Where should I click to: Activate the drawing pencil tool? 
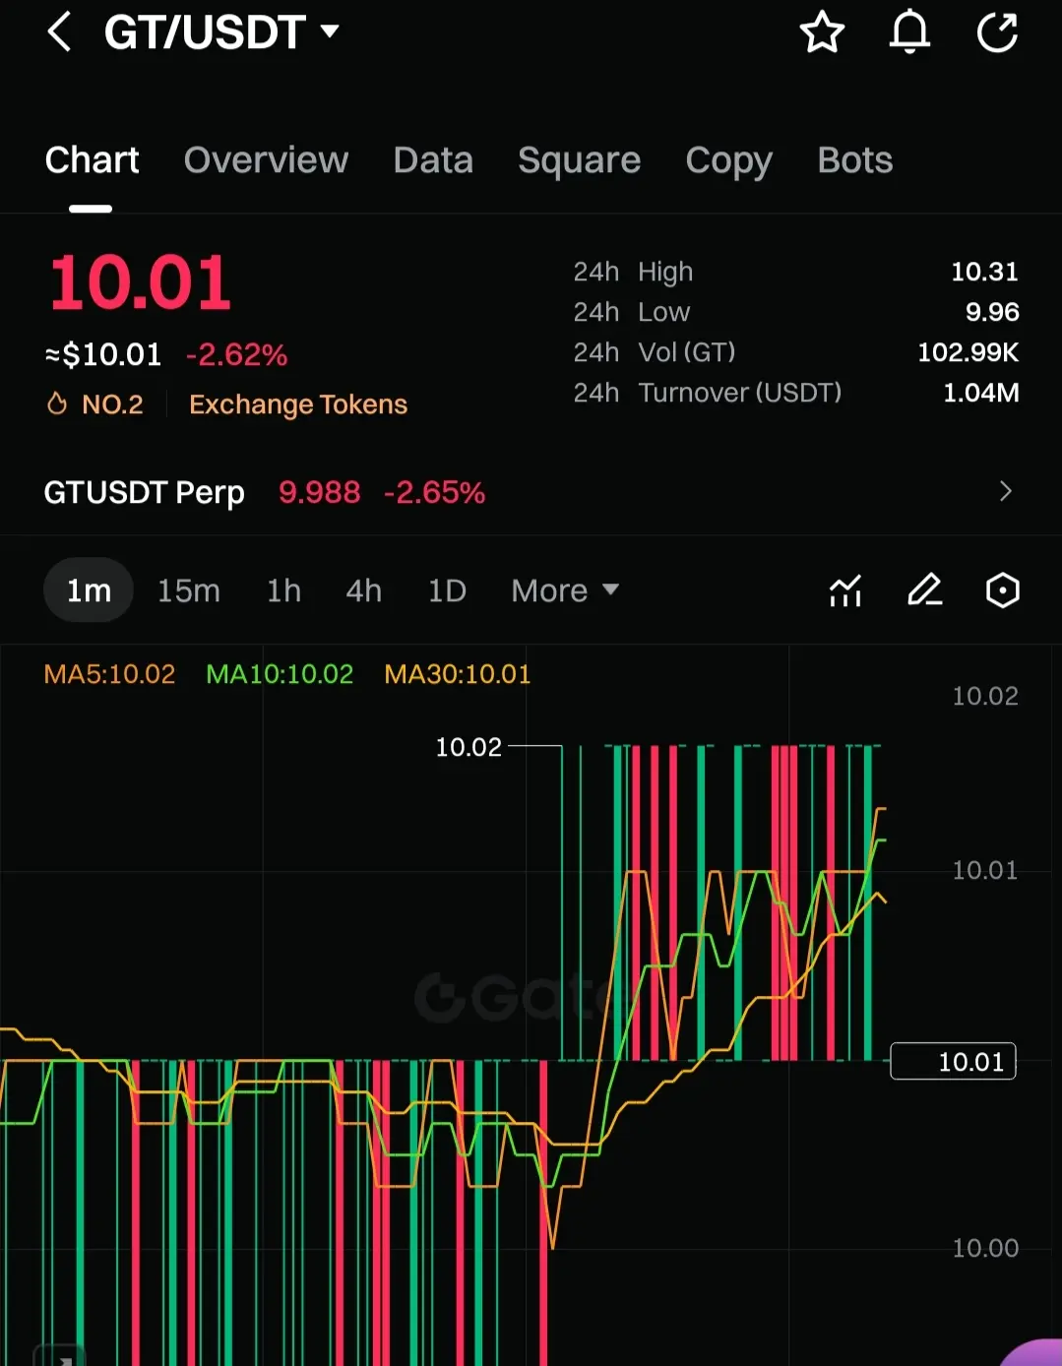(924, 590)
